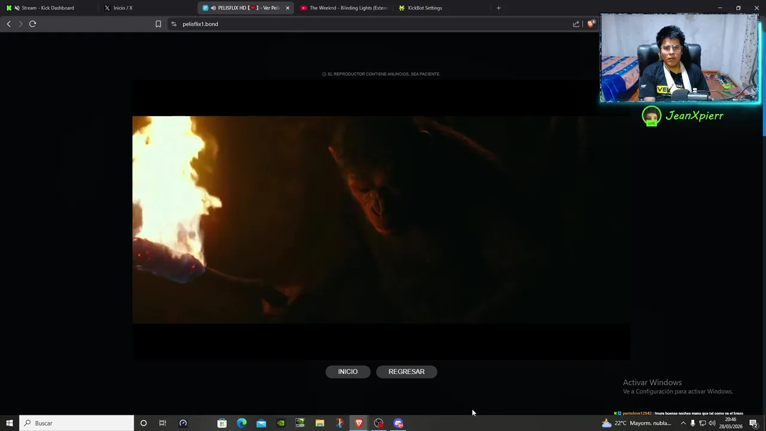Open site settings icon beside the URL
The width and height of the screenshot is (766, 431).
pos(174,24)
